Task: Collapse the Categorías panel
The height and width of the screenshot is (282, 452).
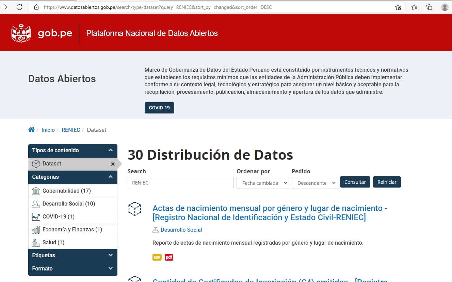Action: 111,177
